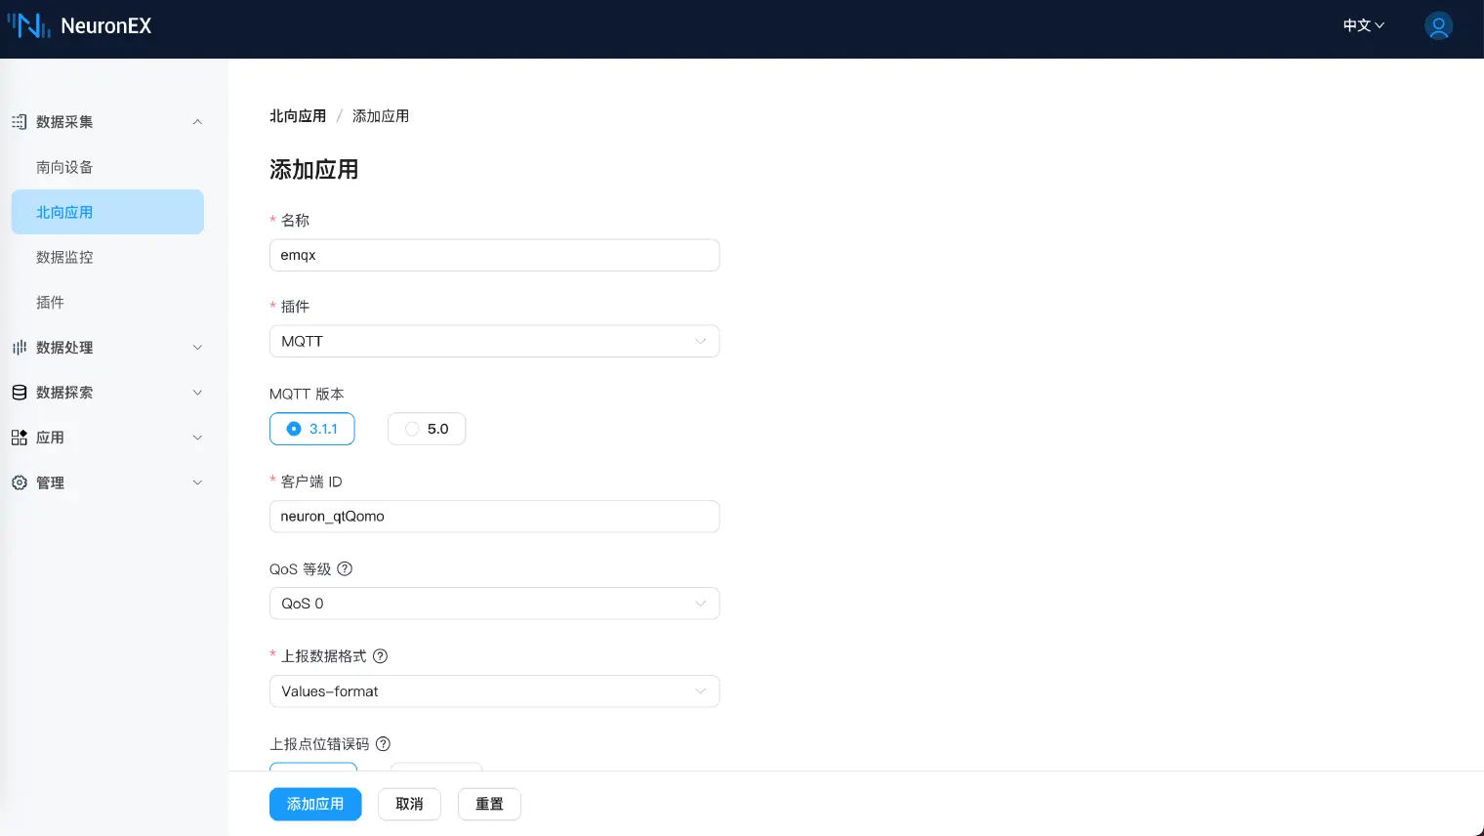Select MQTT version 5.0 radio button
Screen dimensions: 1484x836
point(412,429)
